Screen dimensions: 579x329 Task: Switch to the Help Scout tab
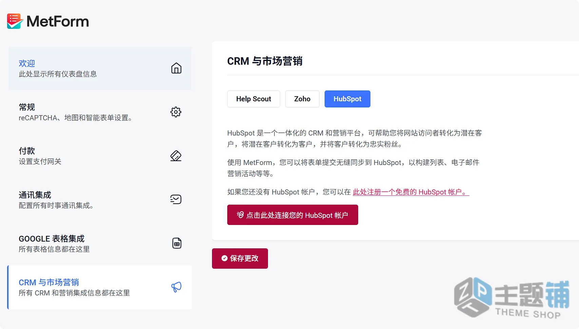point(254,99)
